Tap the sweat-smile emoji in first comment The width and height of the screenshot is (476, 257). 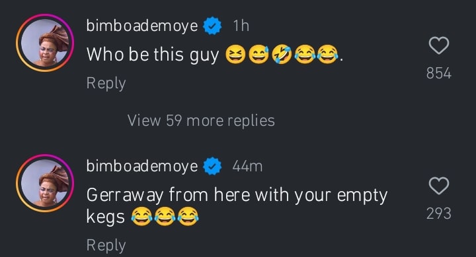[258, 55]
